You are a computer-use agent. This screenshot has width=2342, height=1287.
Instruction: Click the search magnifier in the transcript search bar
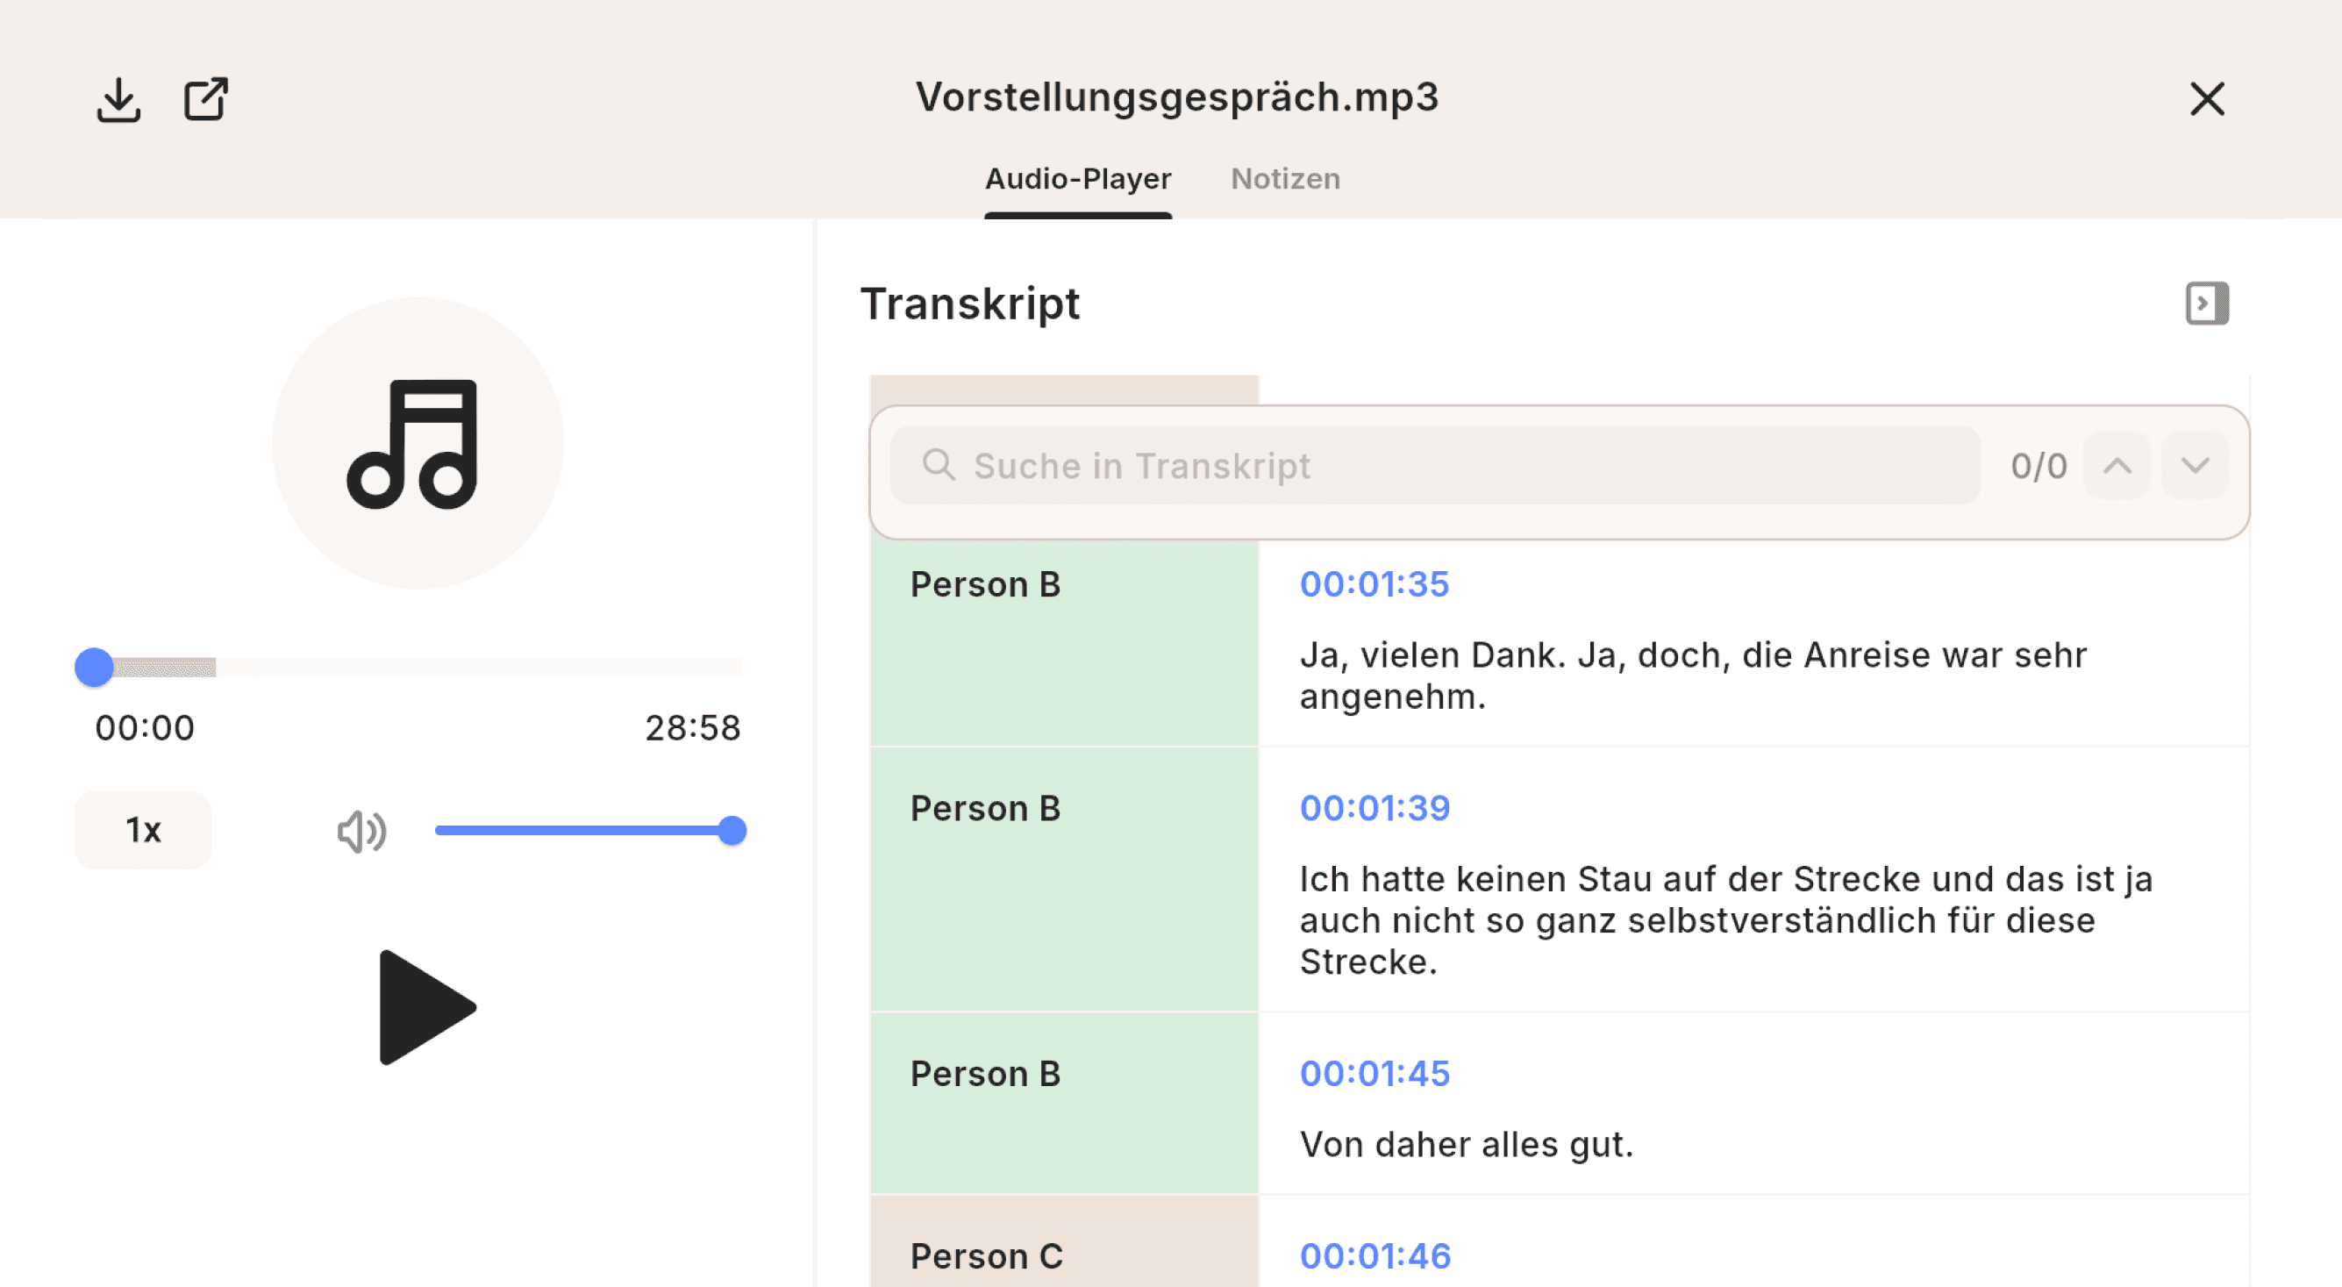[x=939, y=466]
